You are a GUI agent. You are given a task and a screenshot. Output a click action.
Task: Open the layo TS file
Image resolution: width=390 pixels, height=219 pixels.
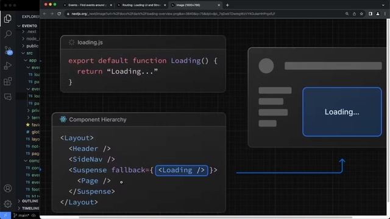point(32,139)
